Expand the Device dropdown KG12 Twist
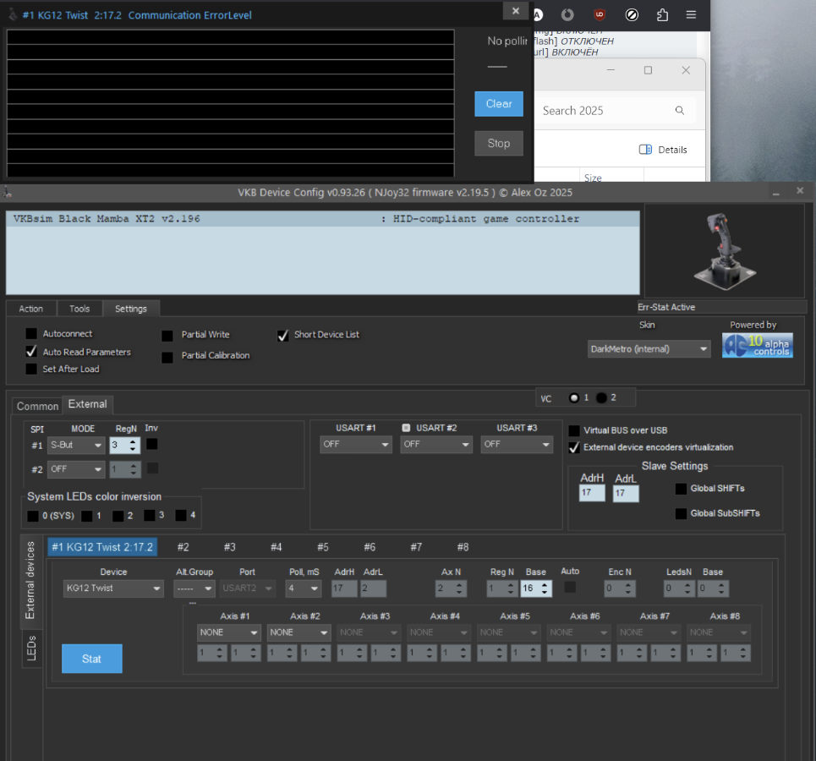The width and height of the screenshot is (816, 761). [x=113, y=589]
